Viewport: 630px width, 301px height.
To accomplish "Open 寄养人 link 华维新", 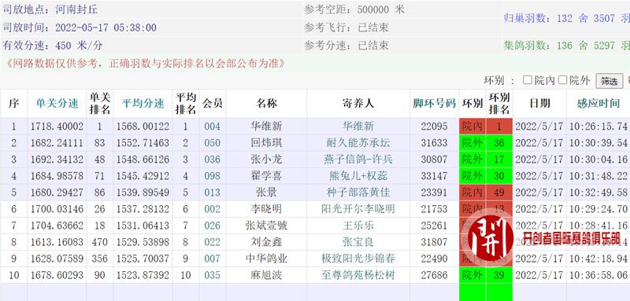I will point(358,127).
